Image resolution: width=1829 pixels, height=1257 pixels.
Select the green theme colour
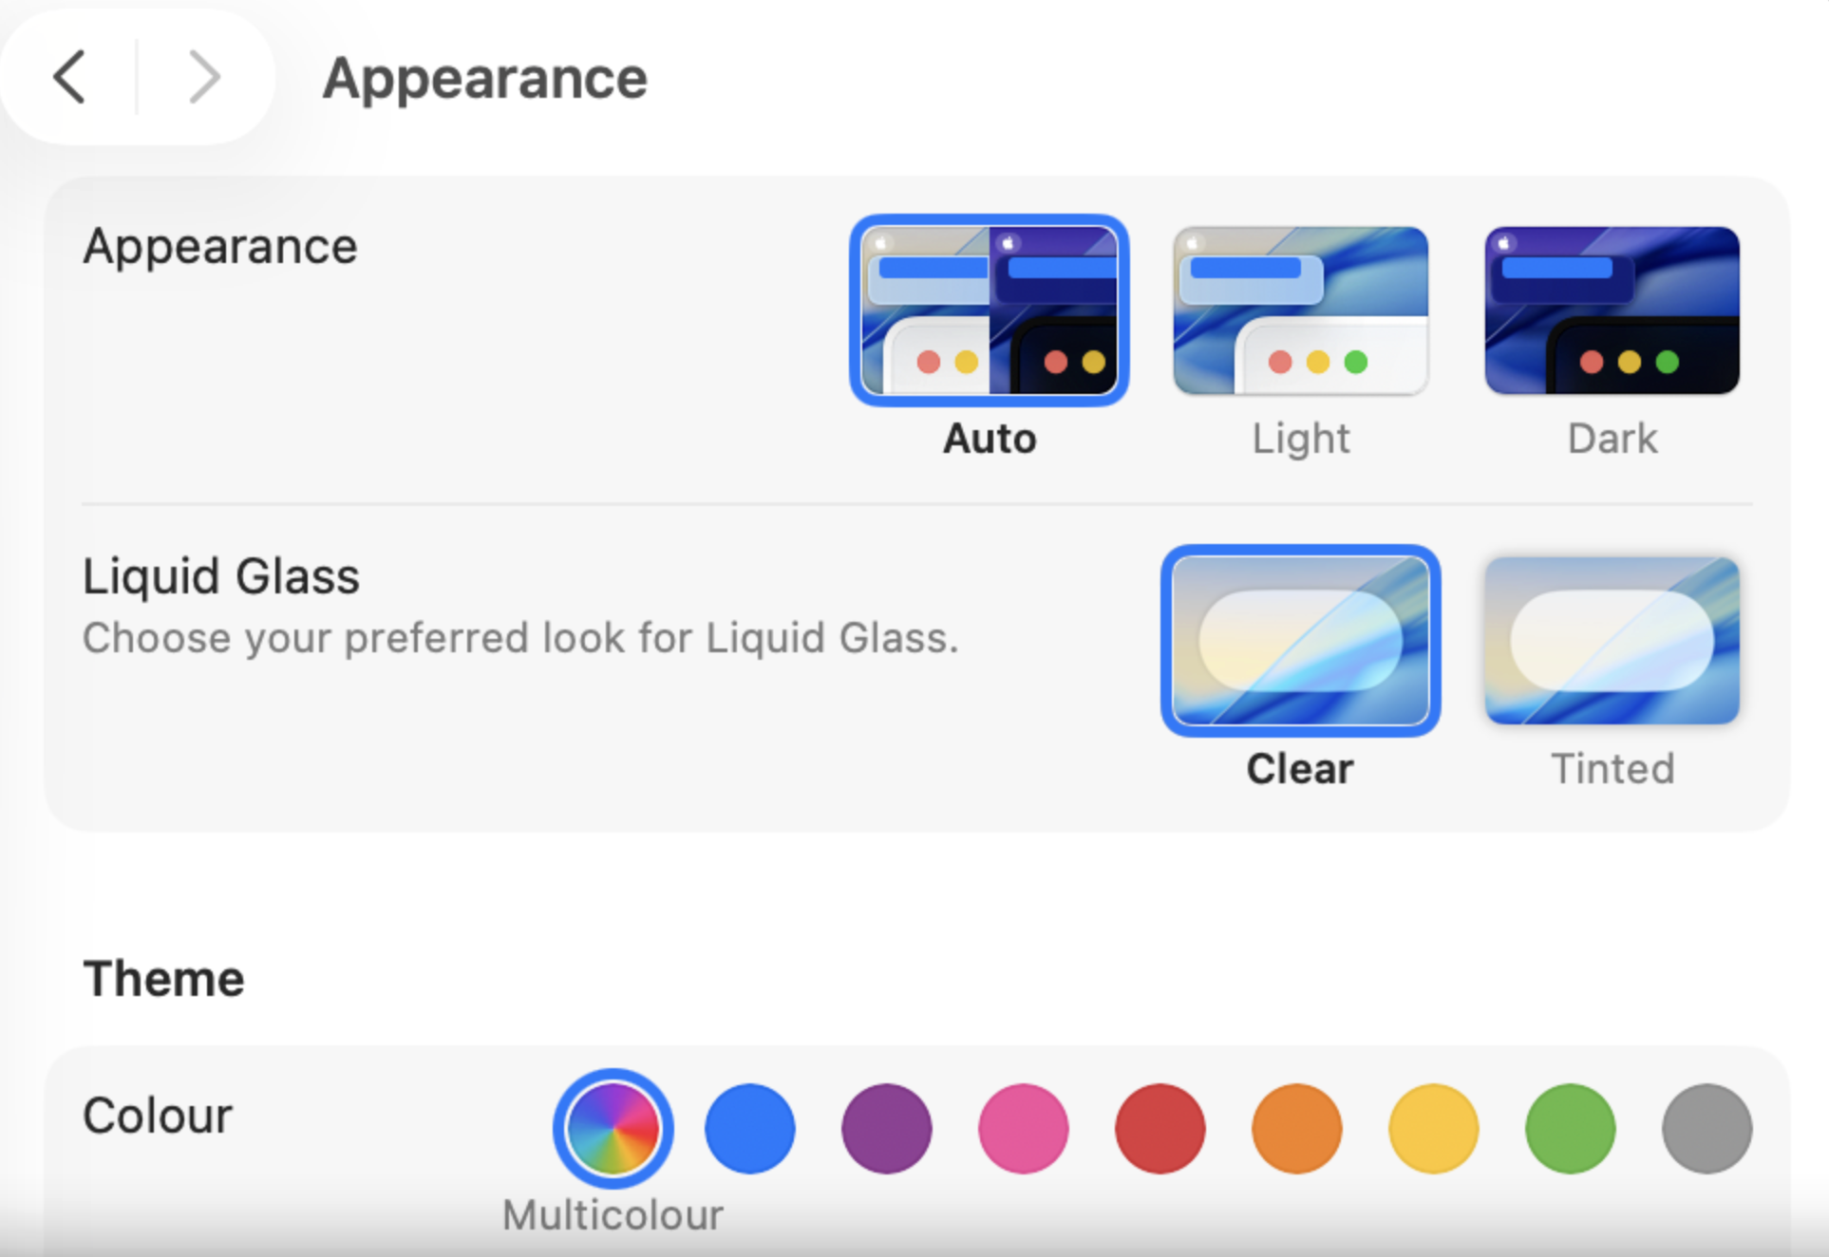point(1571,1129)
